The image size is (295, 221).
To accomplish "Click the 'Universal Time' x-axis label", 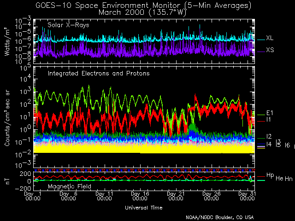I will pos(144,208).
